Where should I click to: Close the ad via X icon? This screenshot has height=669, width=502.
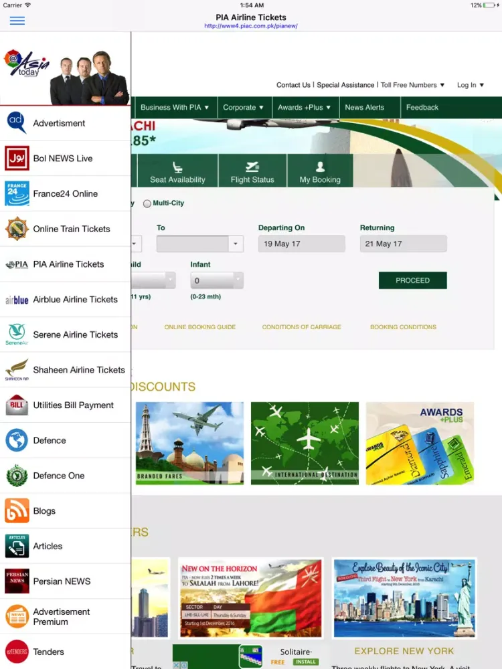pos(176,665)
